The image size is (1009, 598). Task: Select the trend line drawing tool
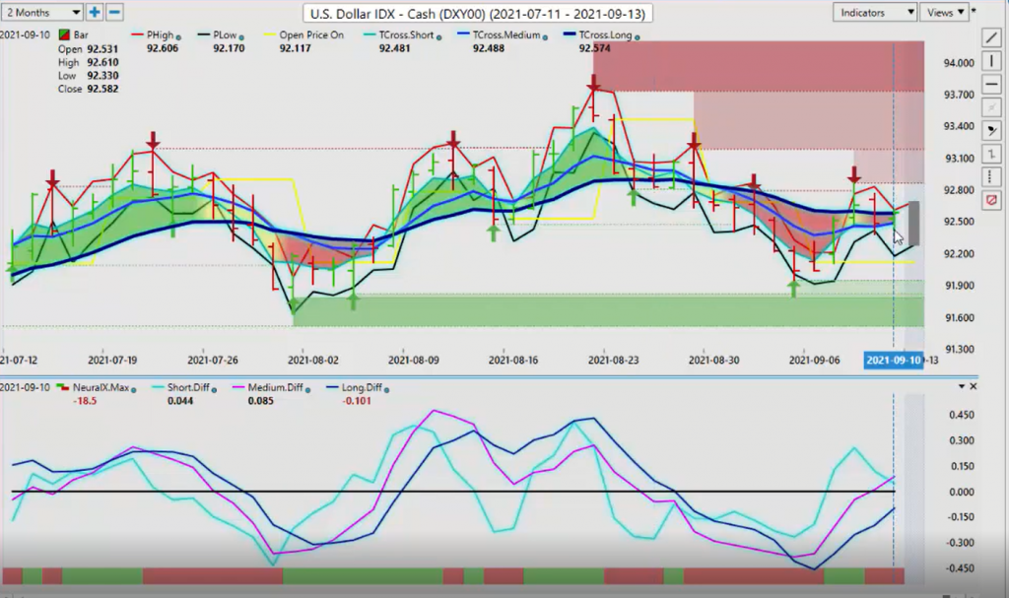(991, 38)
